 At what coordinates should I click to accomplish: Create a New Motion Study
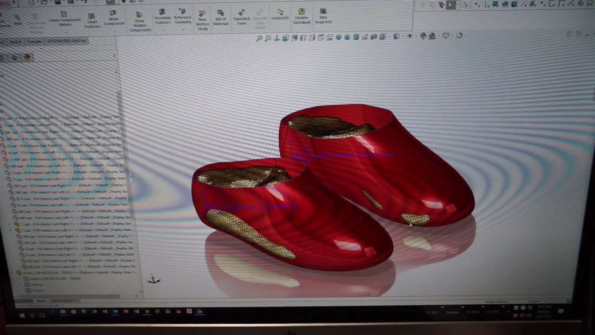202,20
